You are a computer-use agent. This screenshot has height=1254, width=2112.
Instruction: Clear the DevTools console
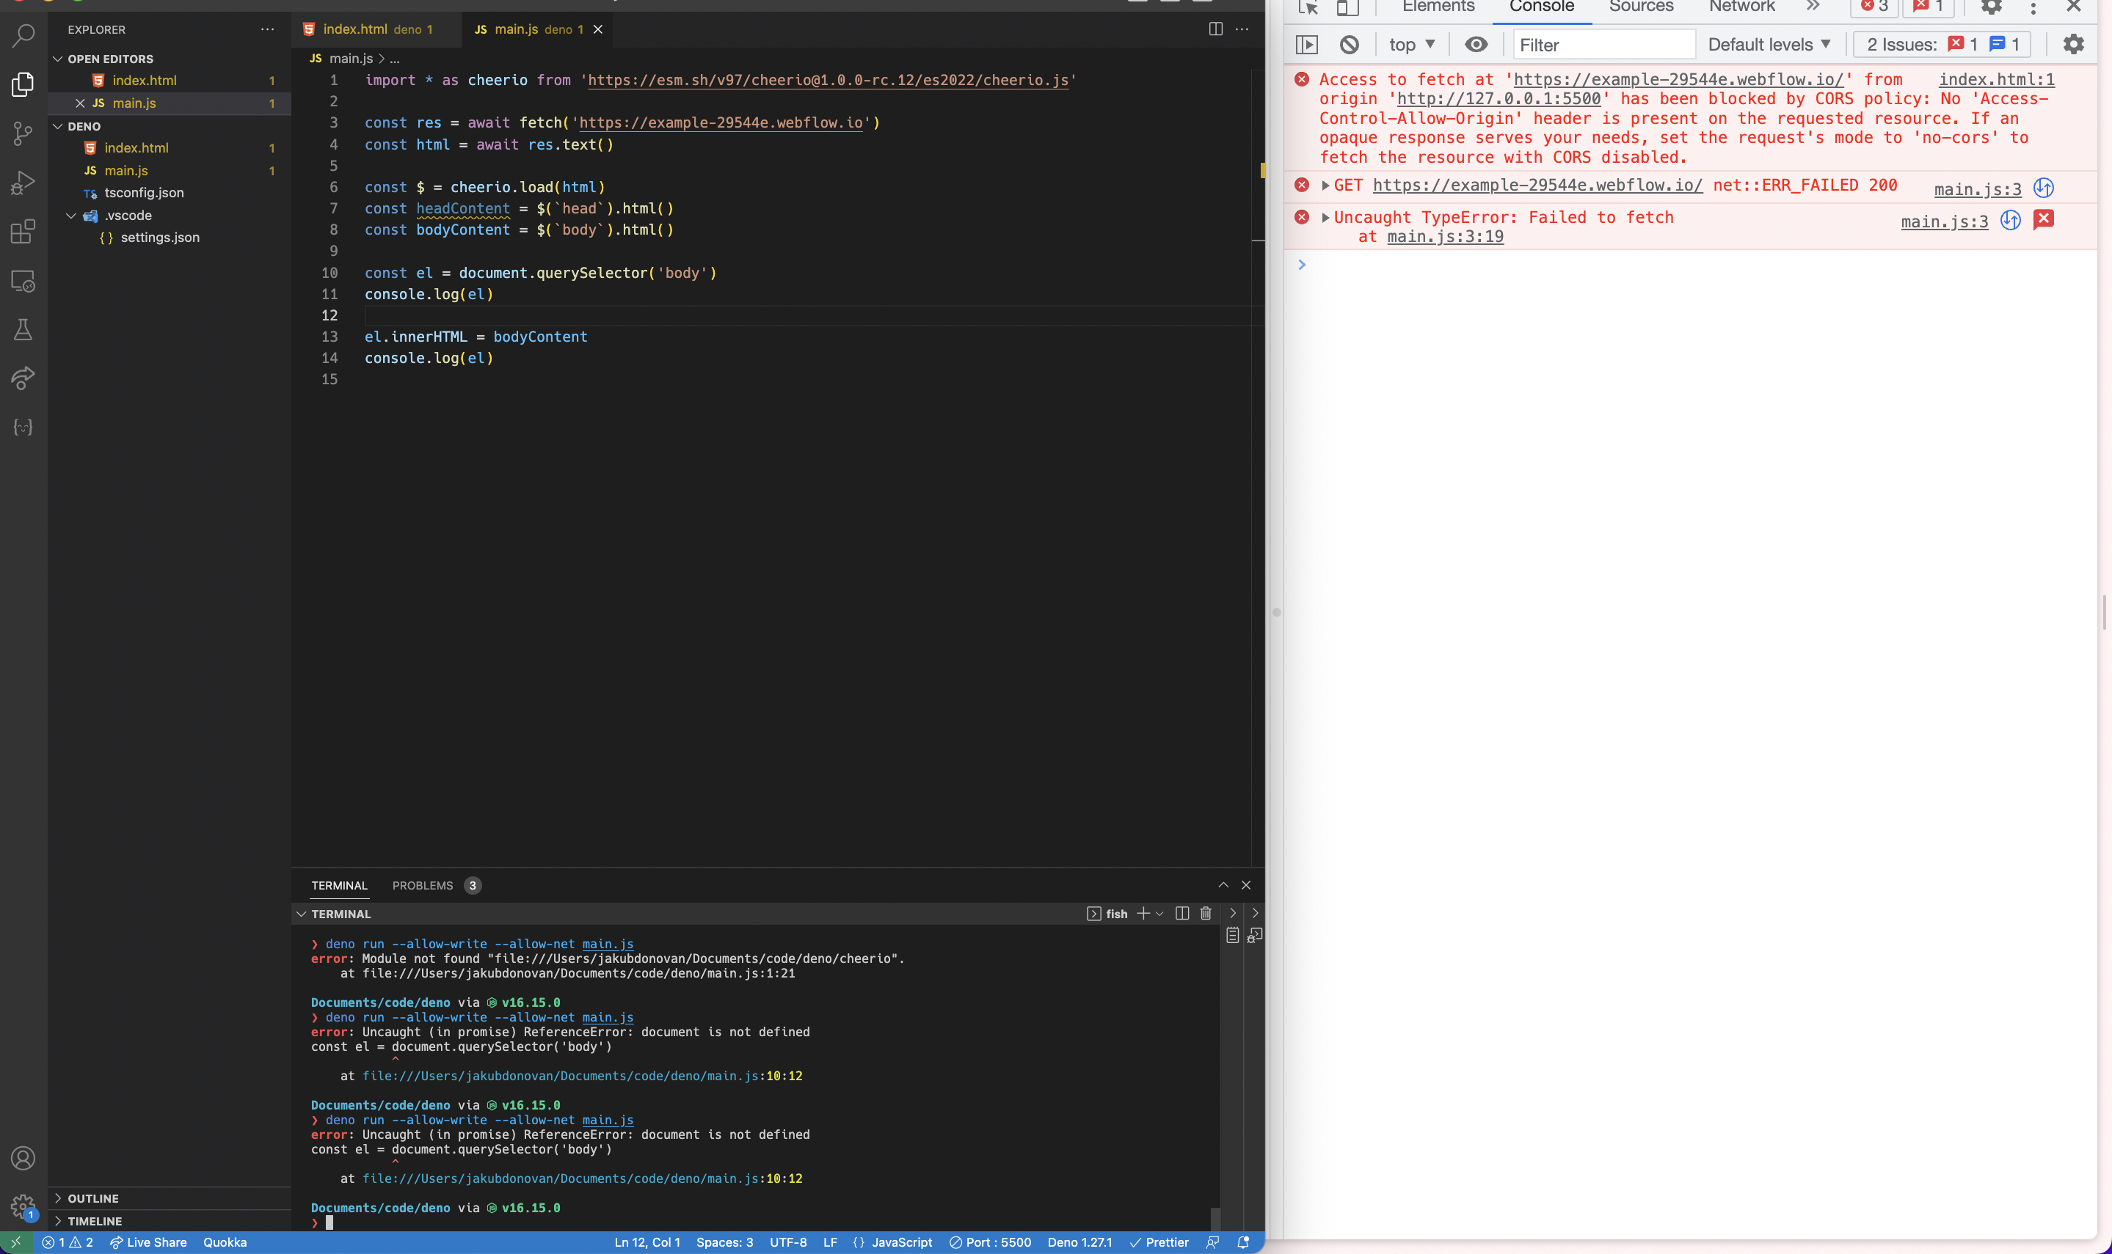[x=1350, y=45]
